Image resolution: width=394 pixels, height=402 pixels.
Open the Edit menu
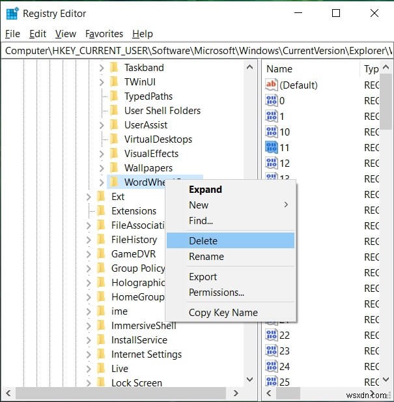[38, 34]
